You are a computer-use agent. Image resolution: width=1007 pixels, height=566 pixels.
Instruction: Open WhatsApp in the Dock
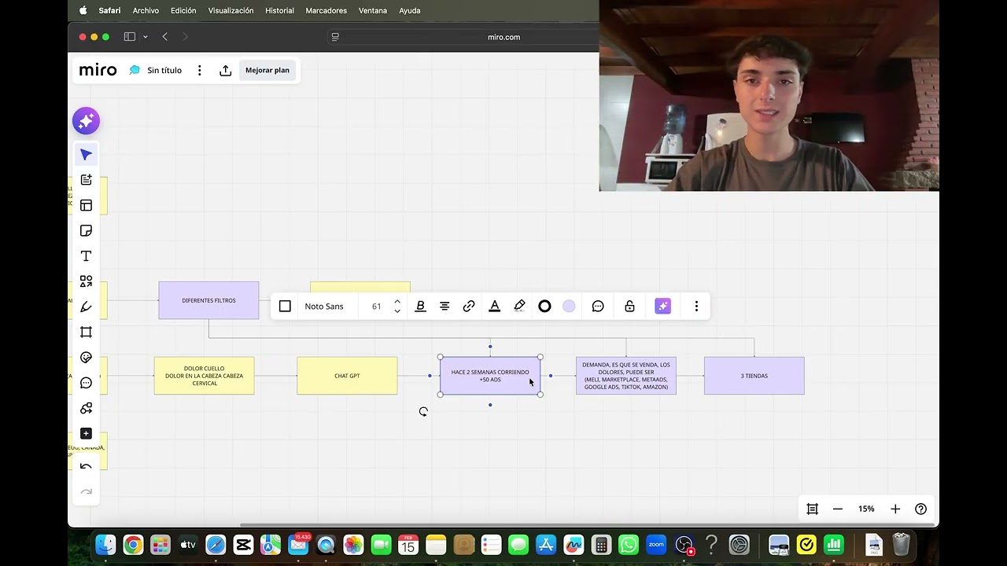click(629, 544)
